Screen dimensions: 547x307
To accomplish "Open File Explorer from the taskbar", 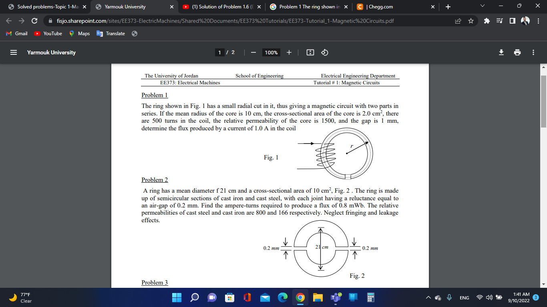I will (318, 297).
